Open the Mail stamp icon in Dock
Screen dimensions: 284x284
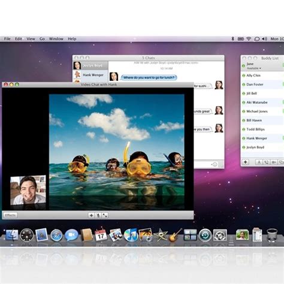41,235
